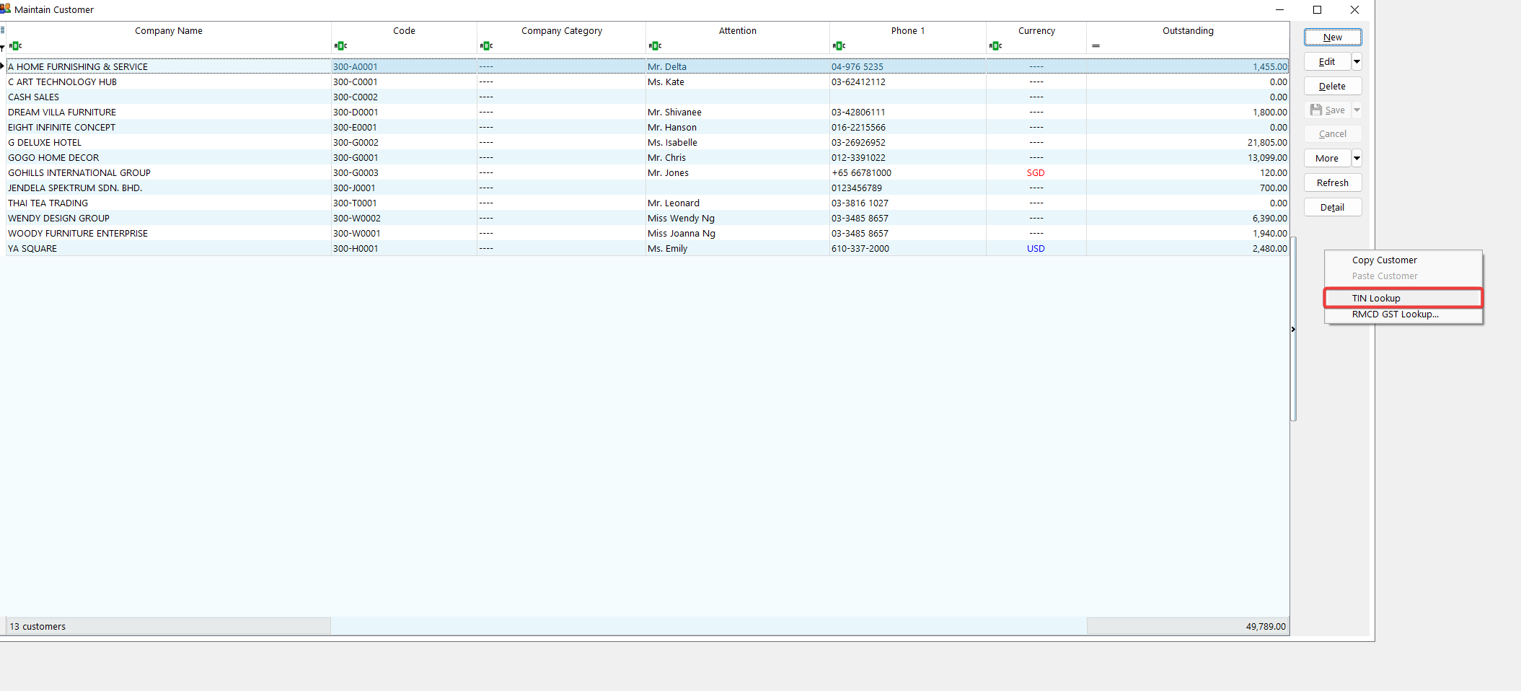This screenshot has height=691, width=1521.
Task: Select the EIGHT INFINITE CONCEPT row
Action: [647, 127]
